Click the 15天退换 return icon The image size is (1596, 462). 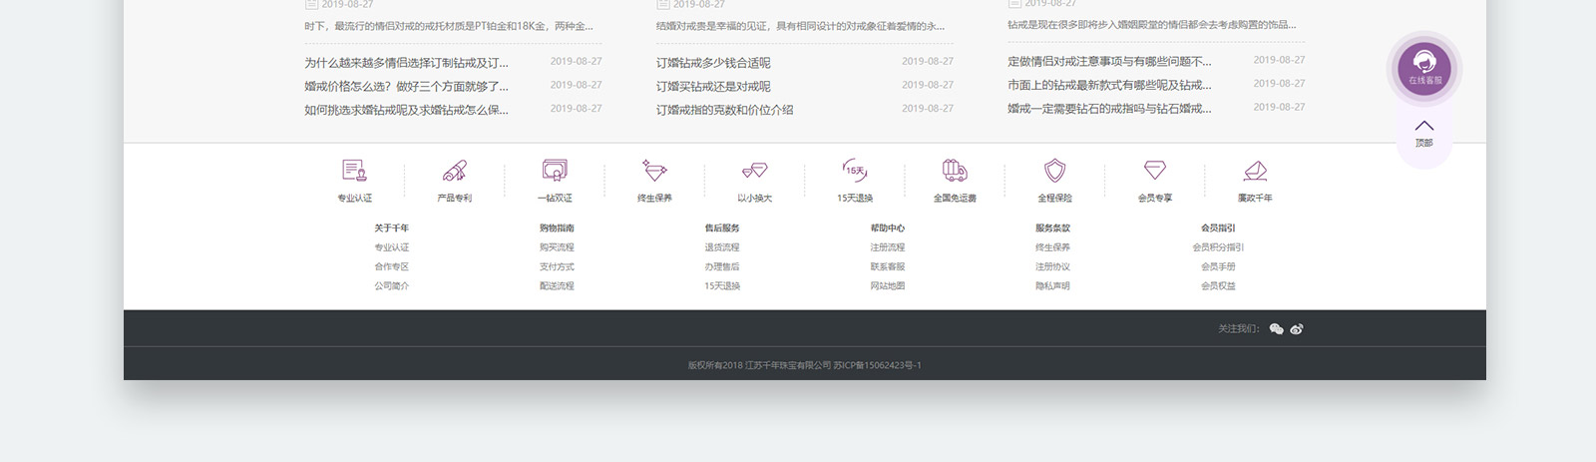click(855, 171)
